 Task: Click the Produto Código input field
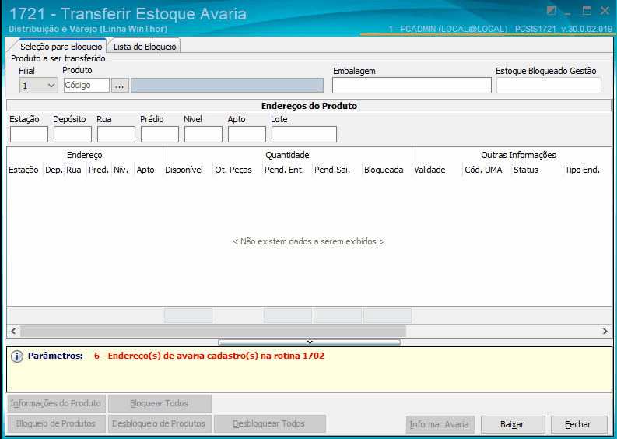point(86,85)
